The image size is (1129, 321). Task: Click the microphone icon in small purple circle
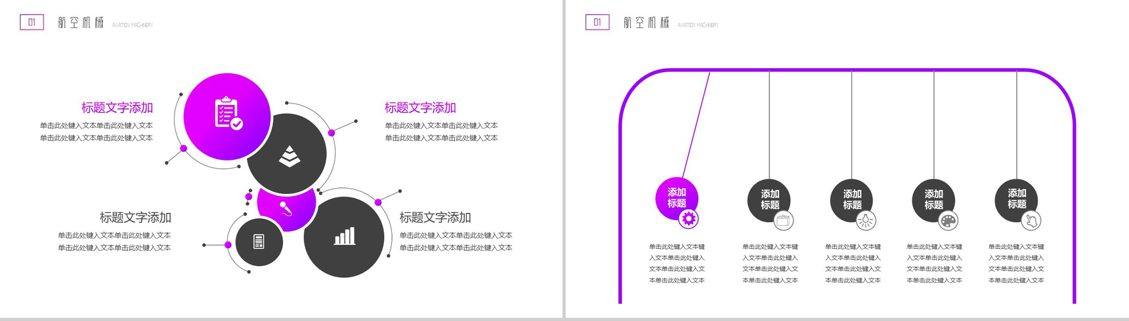(x=286, y=208)
